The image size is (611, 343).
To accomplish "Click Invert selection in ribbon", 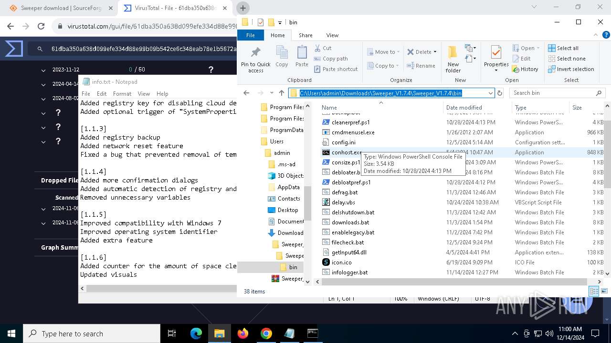I will [571, 69].
